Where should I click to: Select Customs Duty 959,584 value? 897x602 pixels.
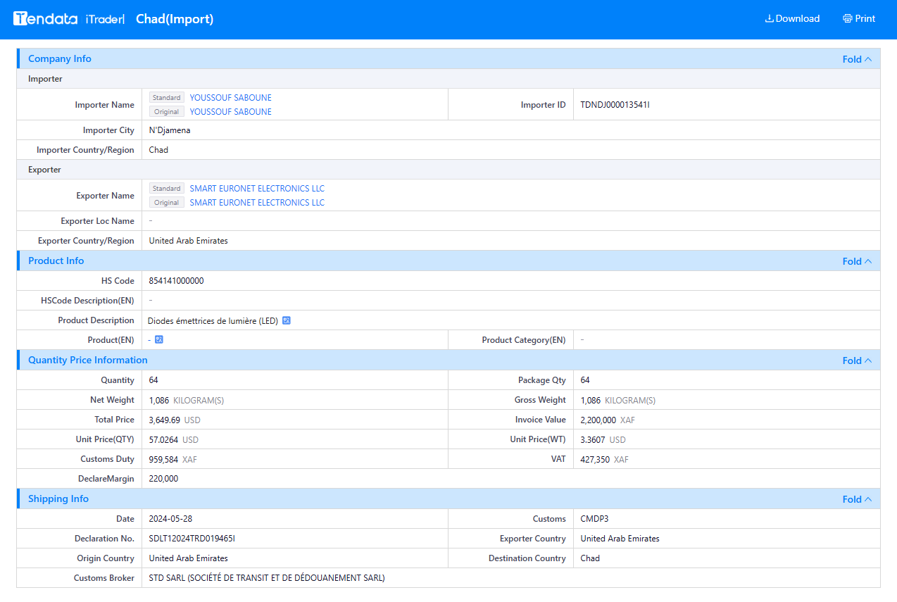coord(163,459)
